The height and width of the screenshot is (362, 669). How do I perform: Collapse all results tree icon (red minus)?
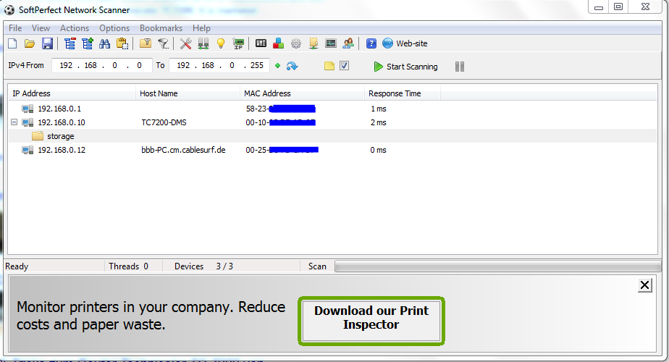(70, 43)
